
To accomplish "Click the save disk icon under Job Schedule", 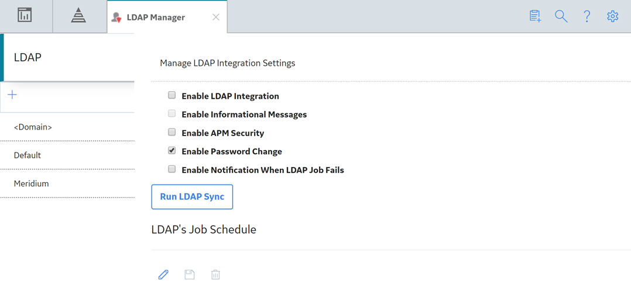I will (x=190, y=274).
